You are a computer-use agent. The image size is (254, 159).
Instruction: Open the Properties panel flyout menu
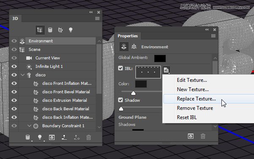(x=213, y=36)
